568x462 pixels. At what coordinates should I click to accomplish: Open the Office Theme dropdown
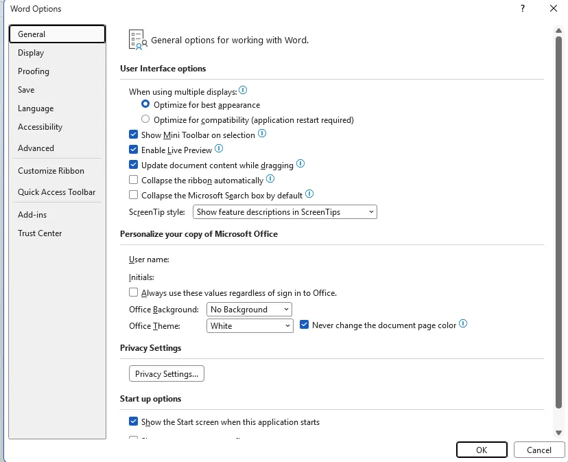(250, 325)
